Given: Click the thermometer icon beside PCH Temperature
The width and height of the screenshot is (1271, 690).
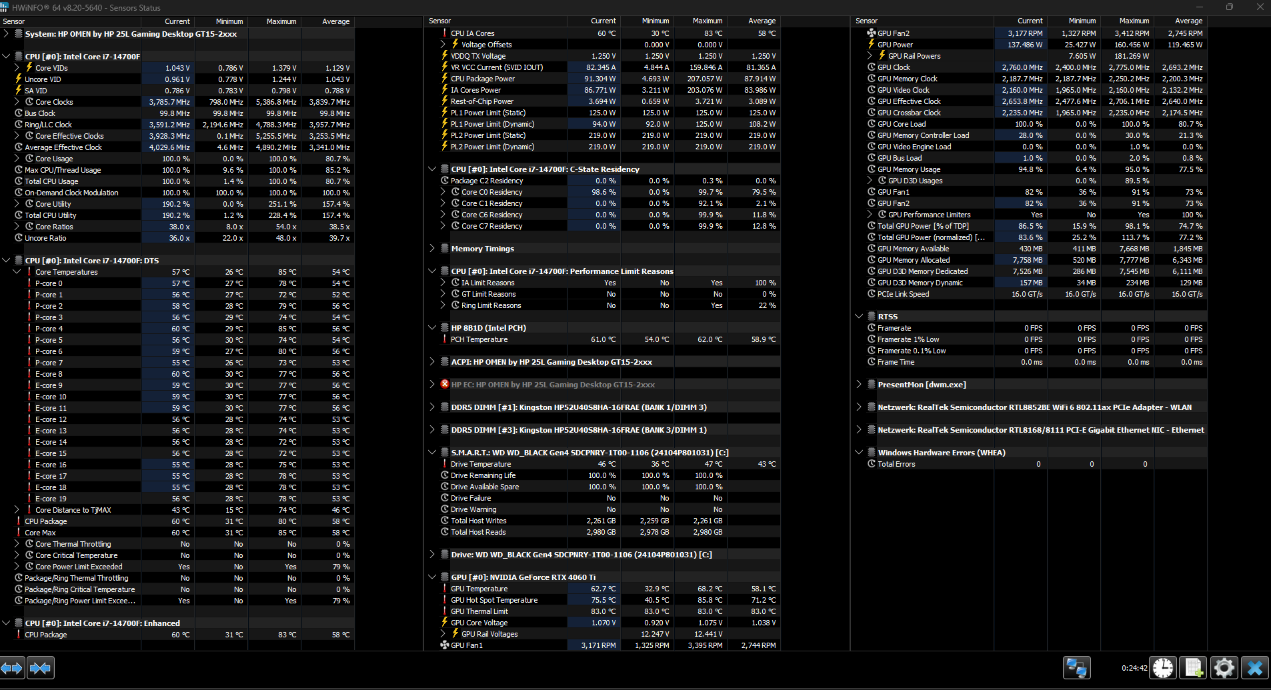Looking at the screenshot, I should [x=445, y=339].
